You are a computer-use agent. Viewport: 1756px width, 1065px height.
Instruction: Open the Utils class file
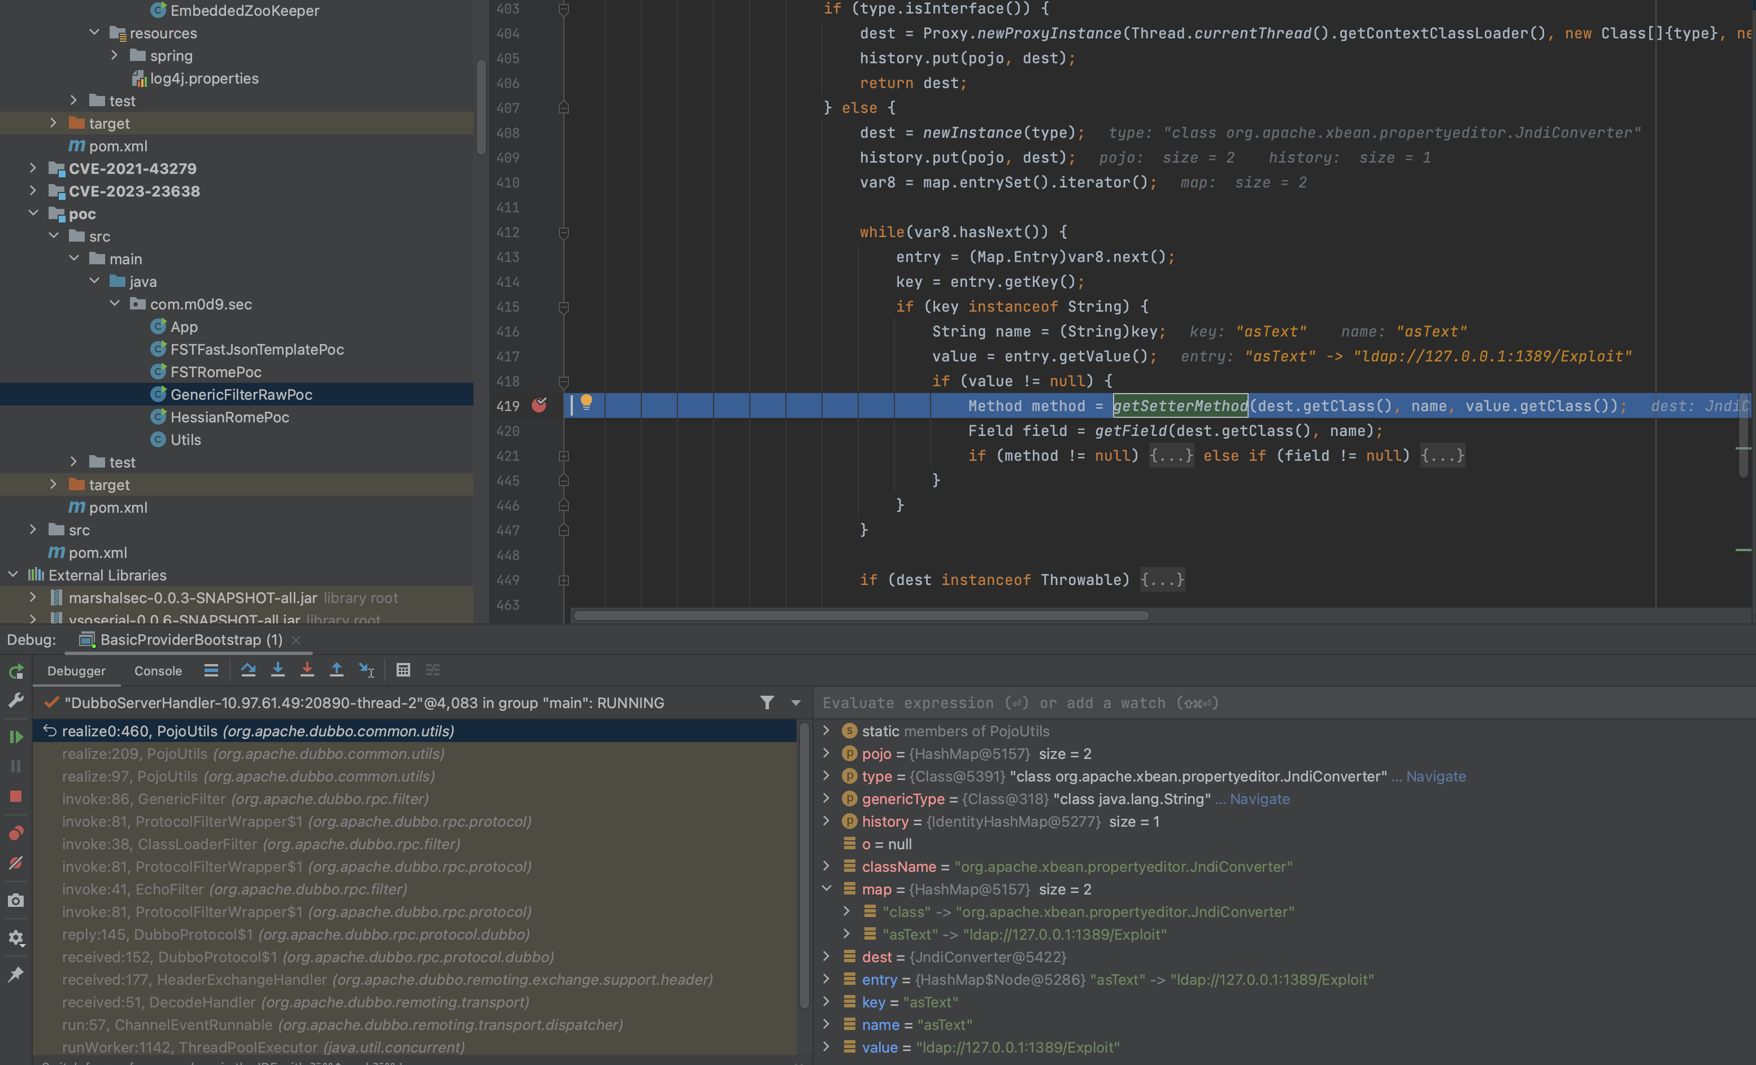click(185, 439)
